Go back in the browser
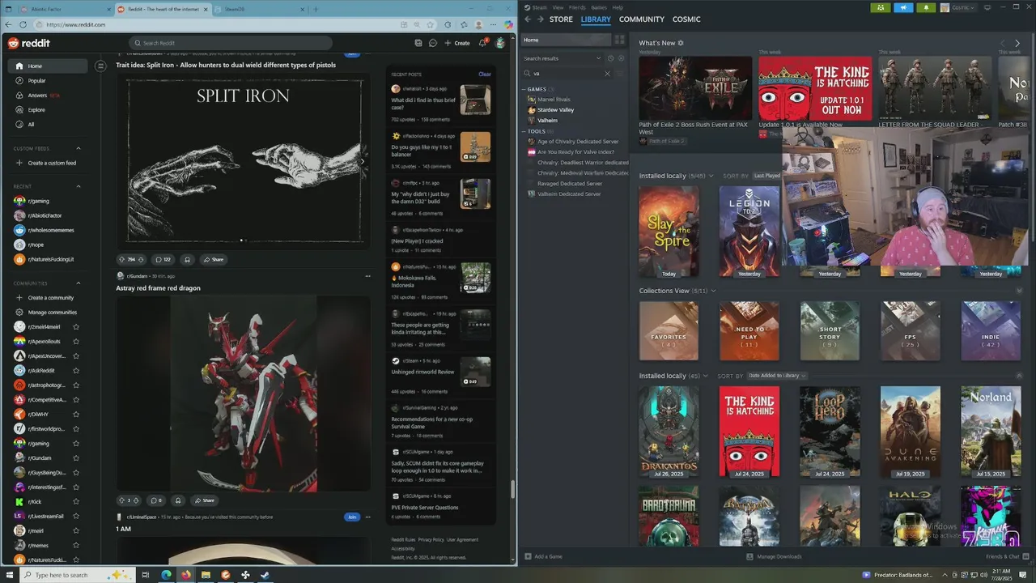This screenshot has width=1036, height=583. pos(8,24)
